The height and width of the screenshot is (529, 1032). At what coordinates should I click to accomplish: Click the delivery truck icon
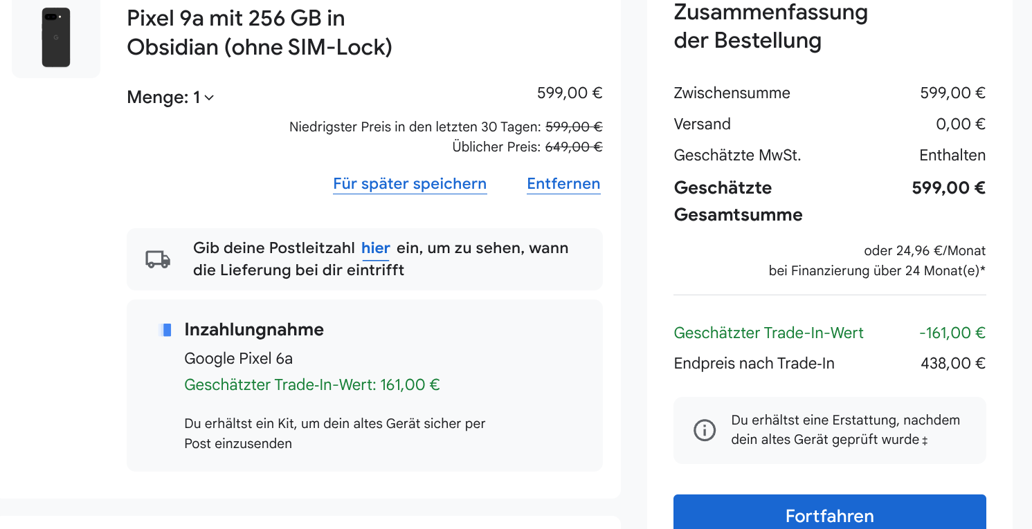(158, 259)
